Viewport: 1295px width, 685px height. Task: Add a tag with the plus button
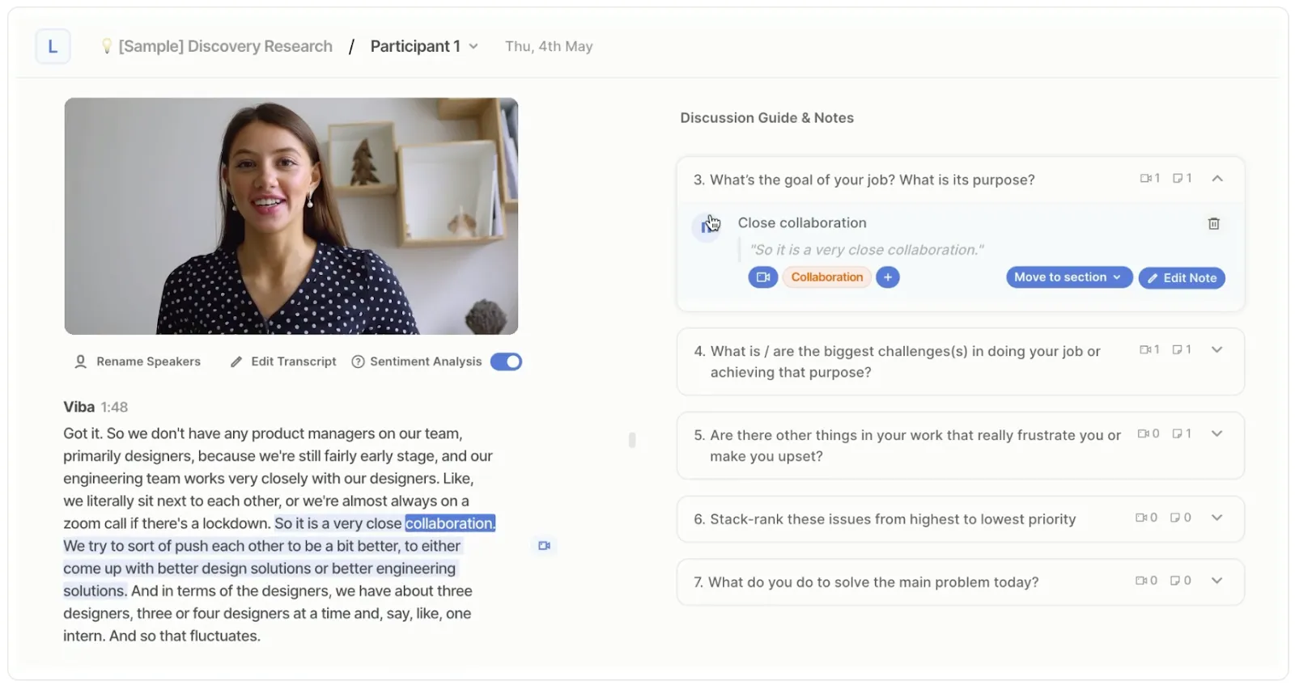click(888, 277)
